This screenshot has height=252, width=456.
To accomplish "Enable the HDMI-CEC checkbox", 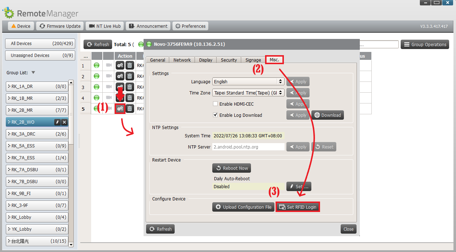I will pyautogui.click(x=215, y=103).
